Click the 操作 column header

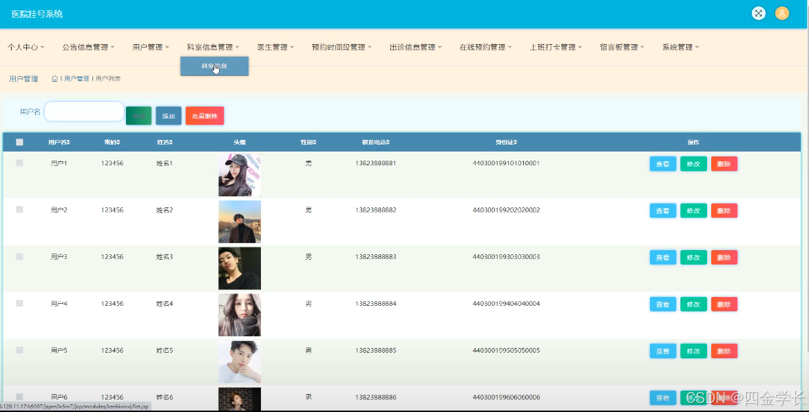(693, 142)
